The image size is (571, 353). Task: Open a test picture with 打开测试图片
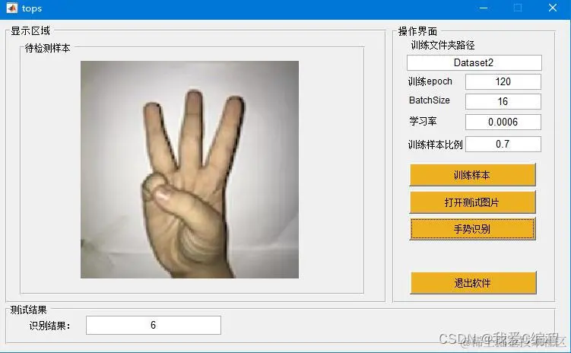point(472,202)
